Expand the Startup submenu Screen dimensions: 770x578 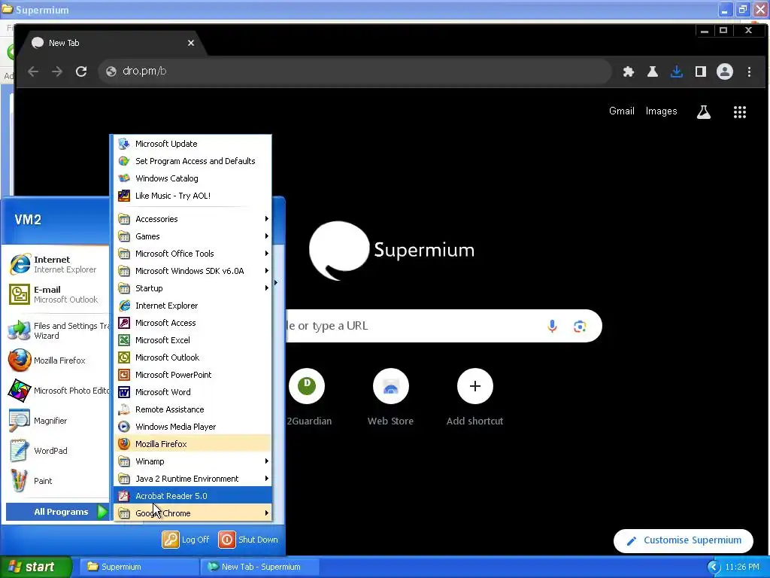tap(192, 288)
